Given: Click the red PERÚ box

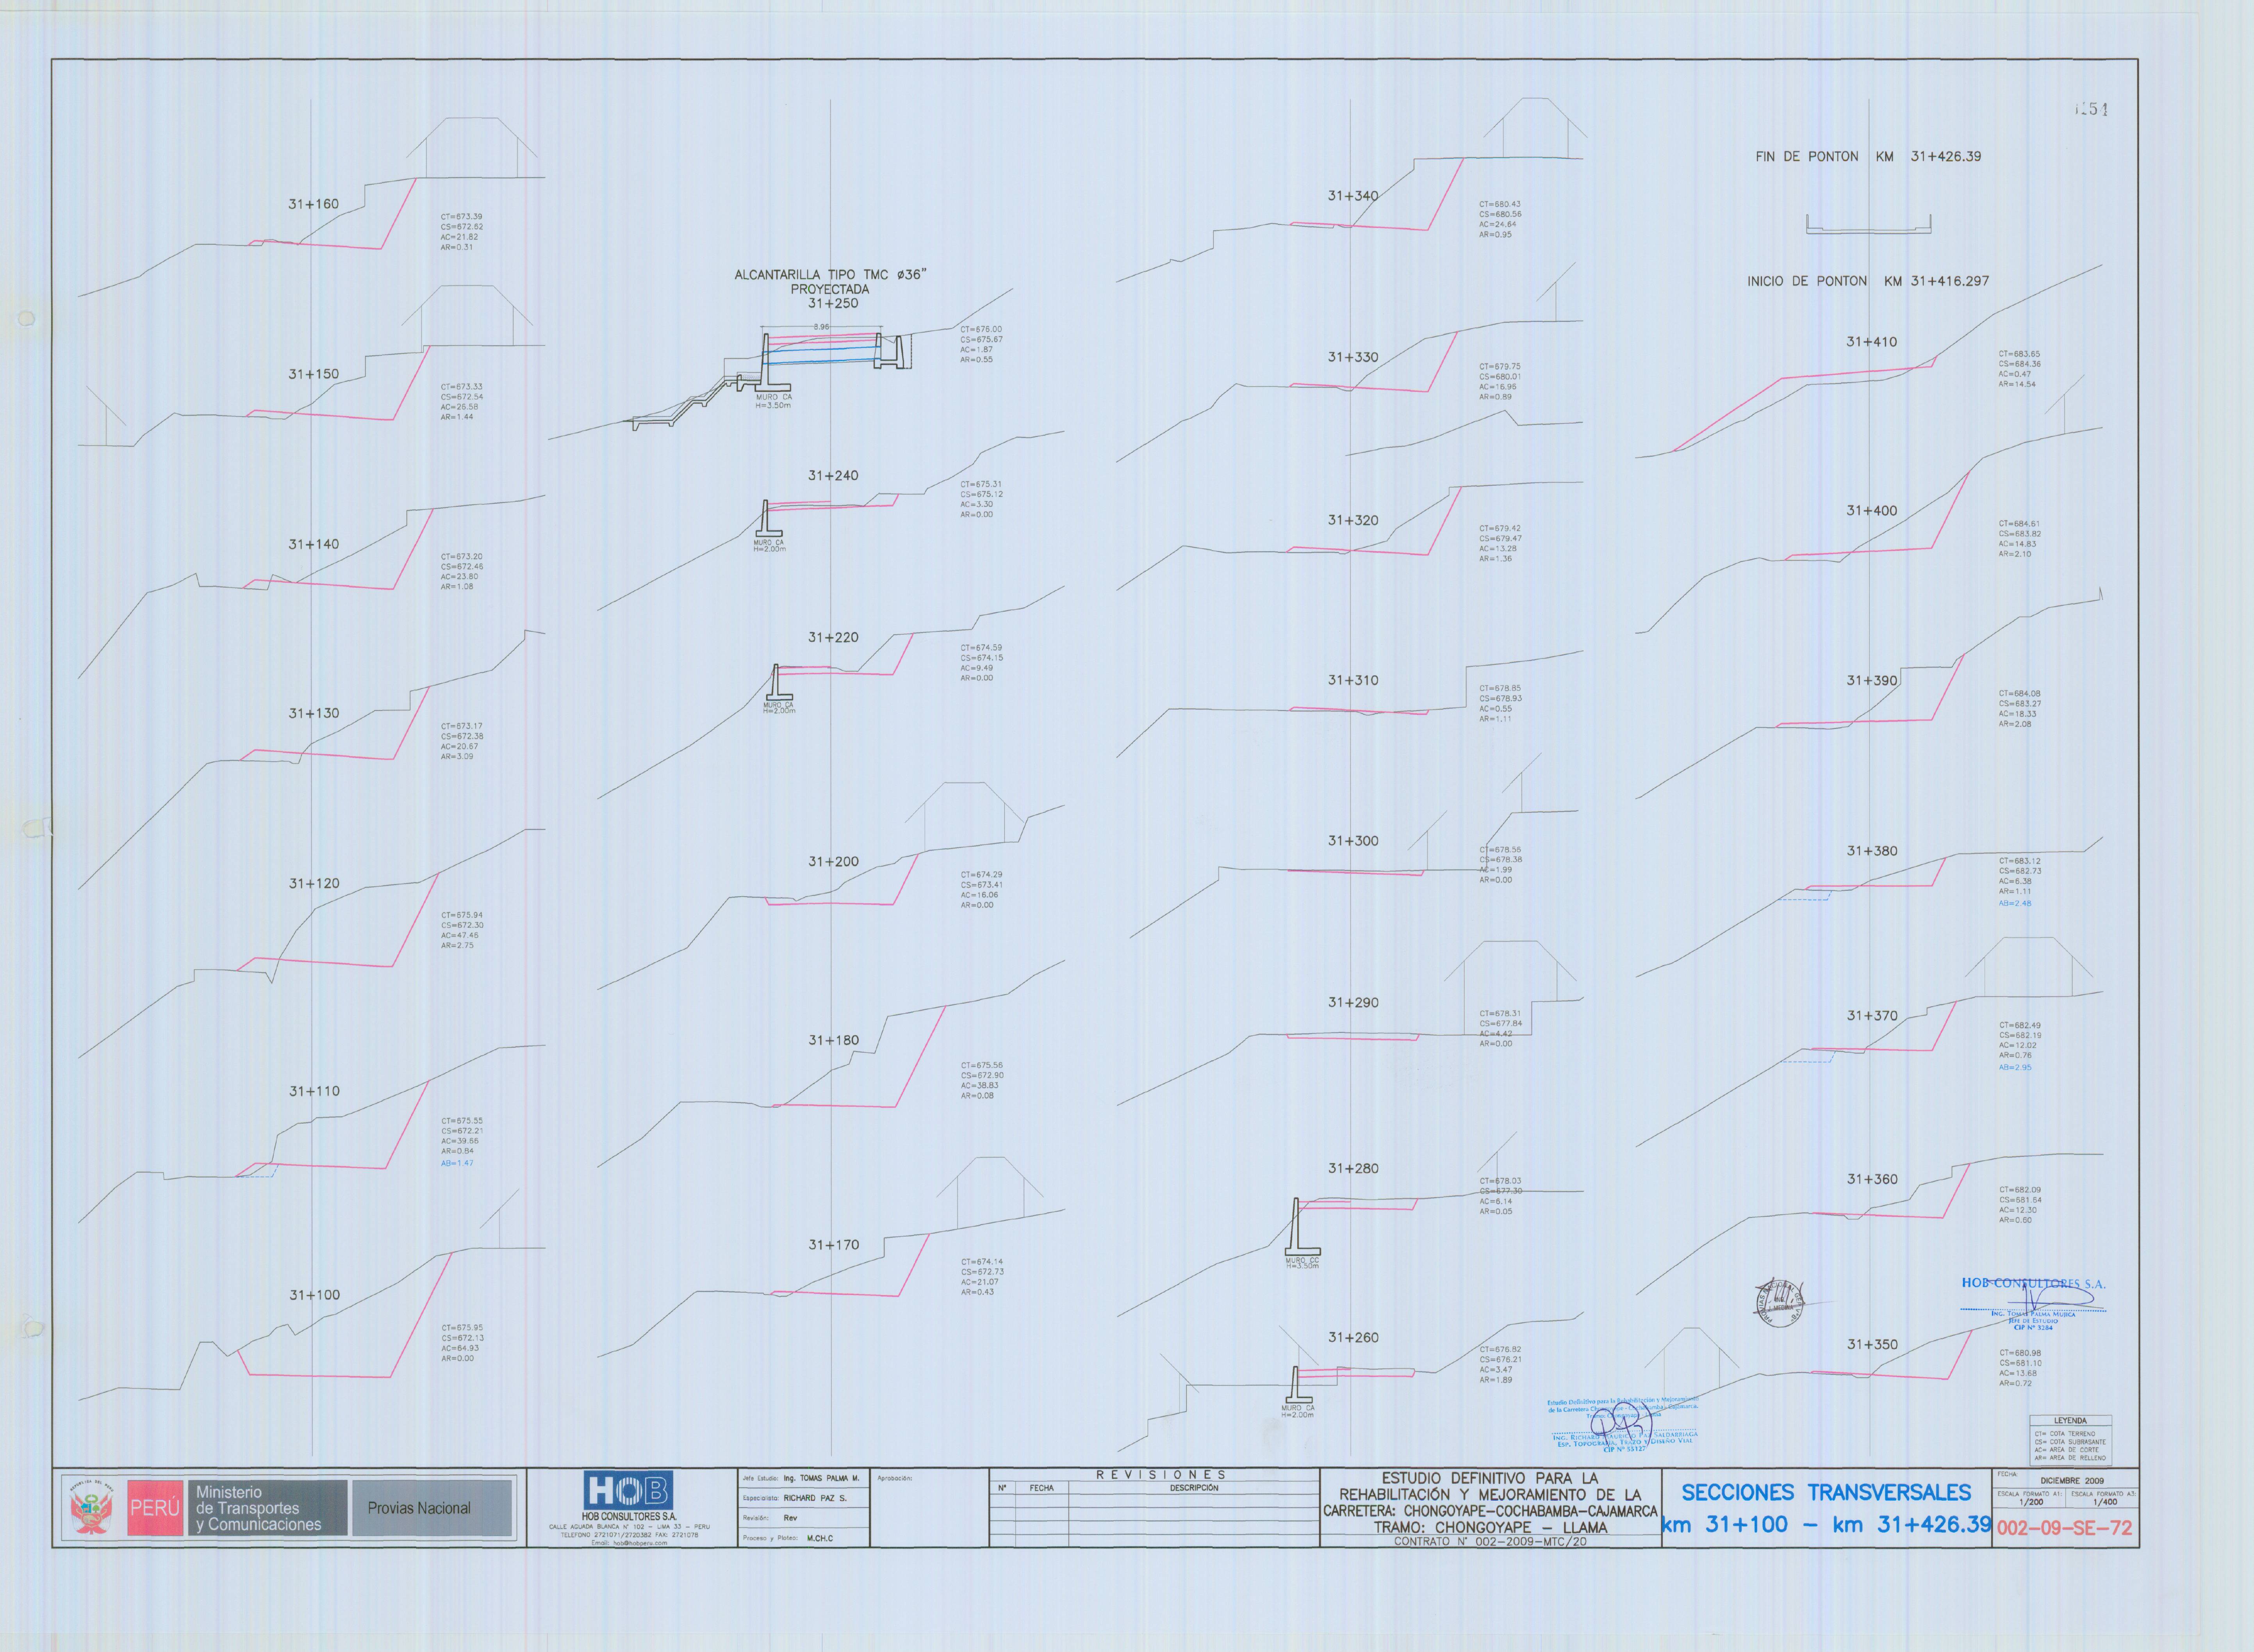Looking at the screenshot, I should pos(155,1508).
